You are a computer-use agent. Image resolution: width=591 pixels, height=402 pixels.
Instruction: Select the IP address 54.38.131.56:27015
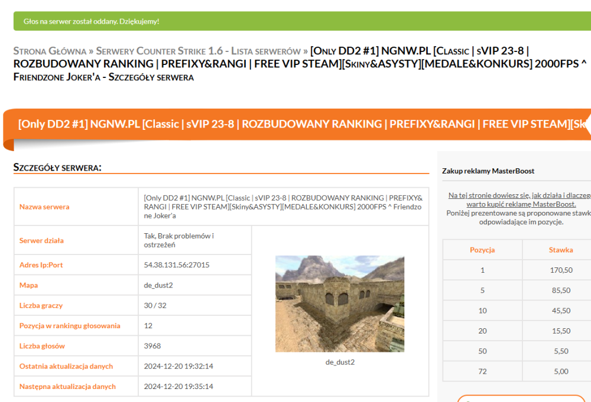coord(176,264)
